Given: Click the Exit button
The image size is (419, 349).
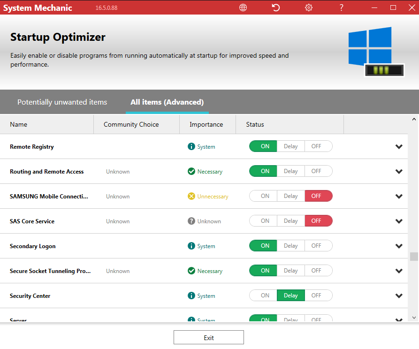Looking at the screenshot, I should [x=209, y=338].
